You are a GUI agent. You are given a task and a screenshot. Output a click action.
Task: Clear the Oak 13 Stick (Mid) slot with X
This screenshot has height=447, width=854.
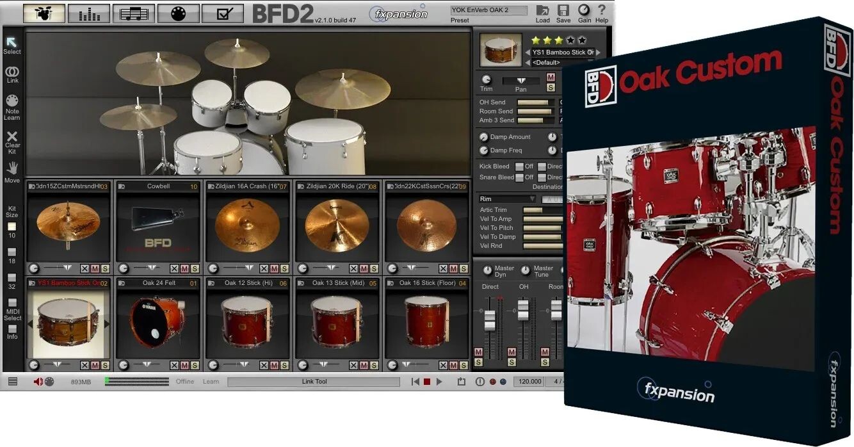pyautogui.click(x=353, y=365)
